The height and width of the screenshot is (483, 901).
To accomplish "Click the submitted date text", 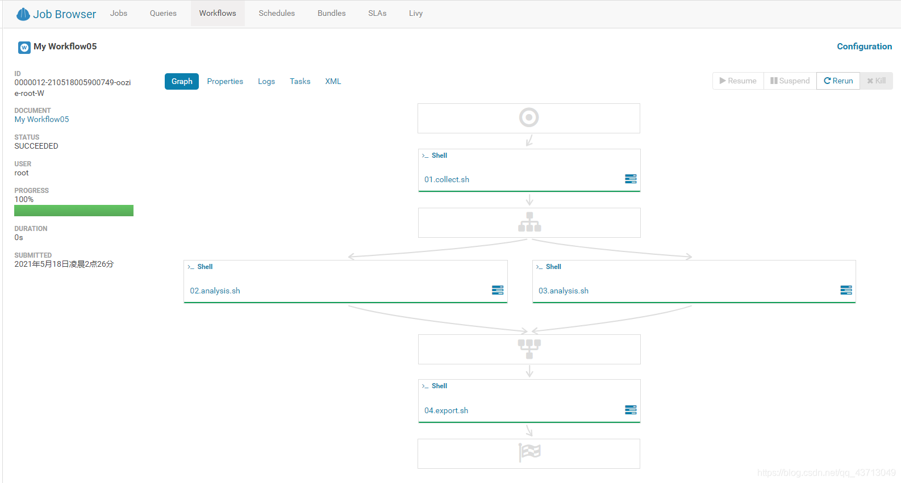I will click(64, 264).
